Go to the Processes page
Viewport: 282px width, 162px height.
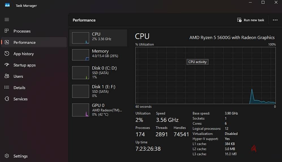(22, 31)
